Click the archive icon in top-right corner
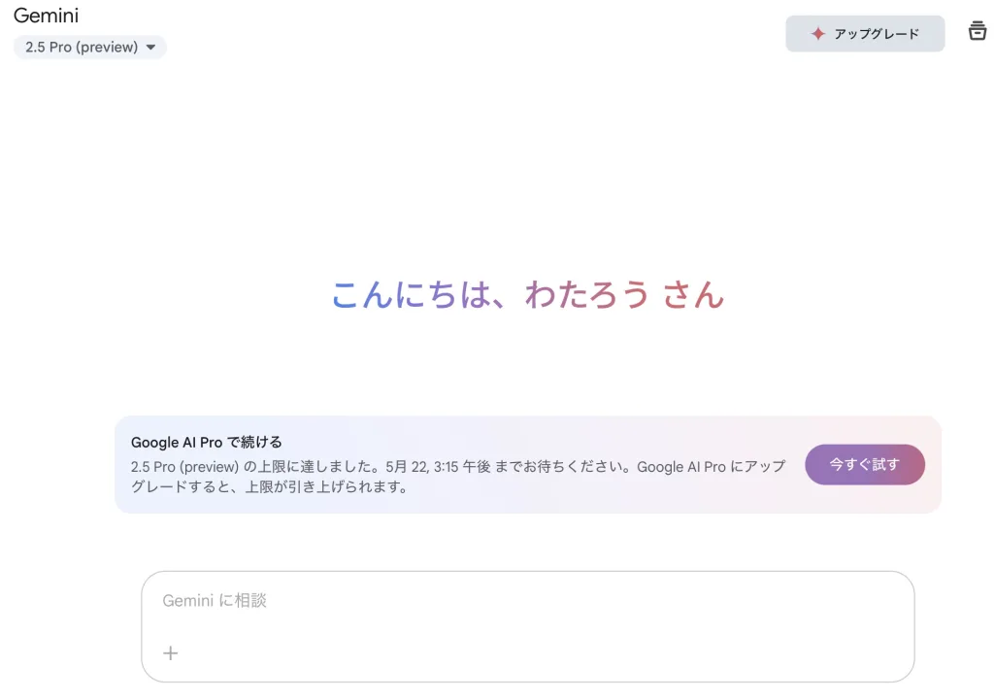Screen dimensions: 994x699 977,30
